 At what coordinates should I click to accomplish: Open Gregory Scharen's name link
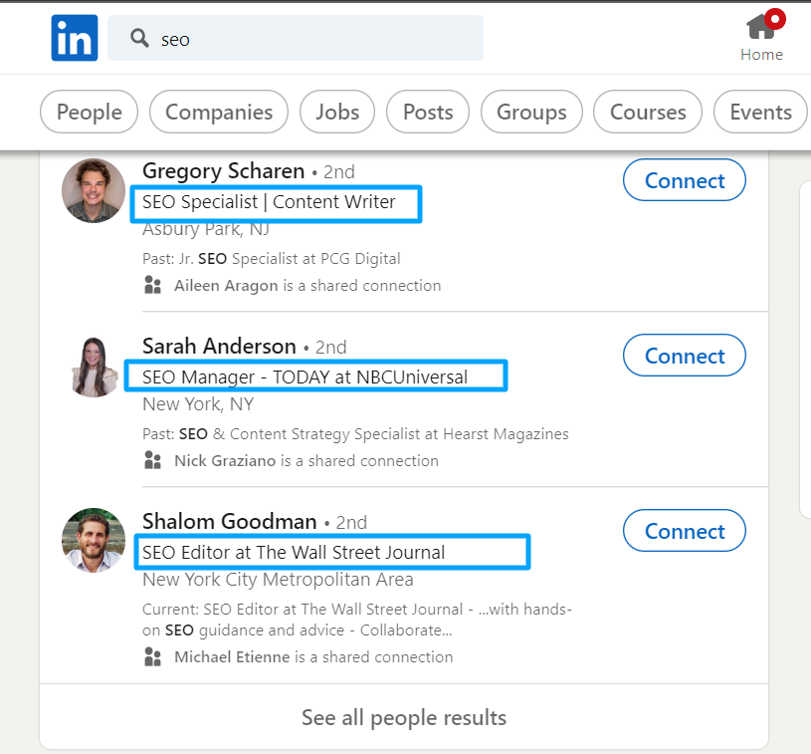(224, 171)
